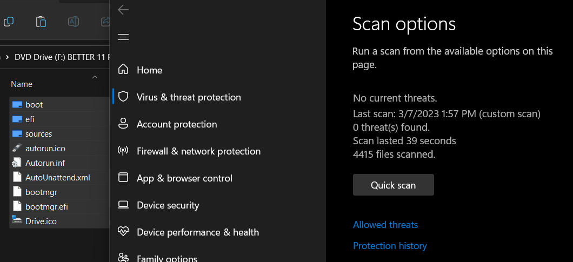Viewport: 573px width, 262px height.
Task: Select the AutoUnattend.xml file
Action: pyautogui.click(x=57, y=178)
